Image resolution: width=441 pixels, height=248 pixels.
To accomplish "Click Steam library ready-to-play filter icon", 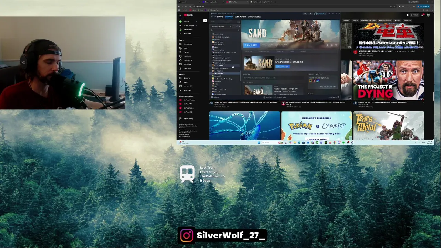I will (239, 27).
